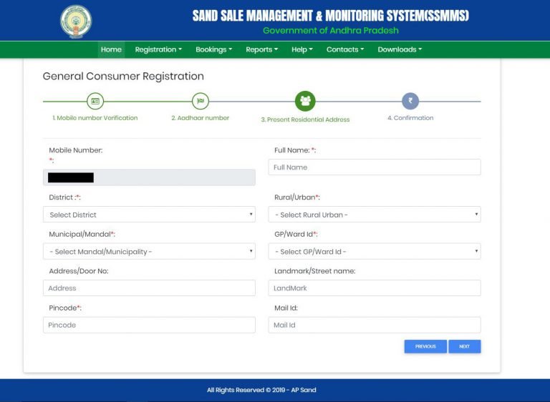This screenshot has height=402, width=550.
Task: Click the Confirmation rupee step icon
Action: point(410,102)
